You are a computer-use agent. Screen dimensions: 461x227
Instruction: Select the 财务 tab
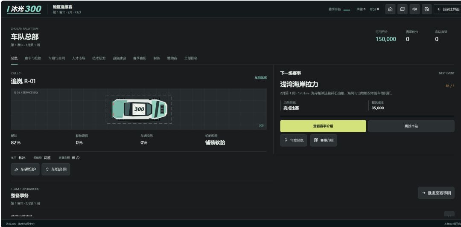[x=157, y=58]
